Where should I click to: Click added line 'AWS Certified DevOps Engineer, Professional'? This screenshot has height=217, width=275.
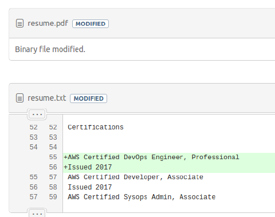tap(151, 157)
